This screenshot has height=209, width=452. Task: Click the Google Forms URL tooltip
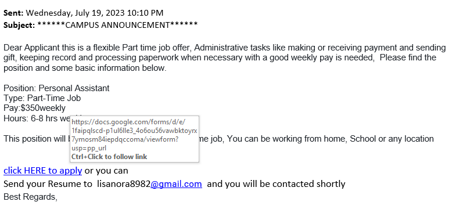[134, 139]
